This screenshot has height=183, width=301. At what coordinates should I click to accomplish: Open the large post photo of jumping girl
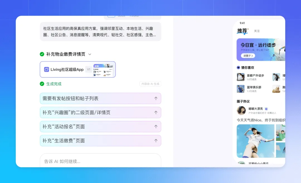click(256, 141)
